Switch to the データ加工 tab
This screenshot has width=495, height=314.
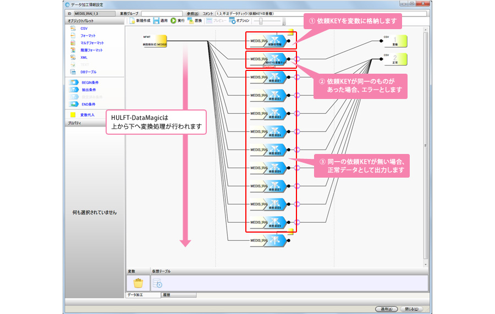click(x=136, y=295)
